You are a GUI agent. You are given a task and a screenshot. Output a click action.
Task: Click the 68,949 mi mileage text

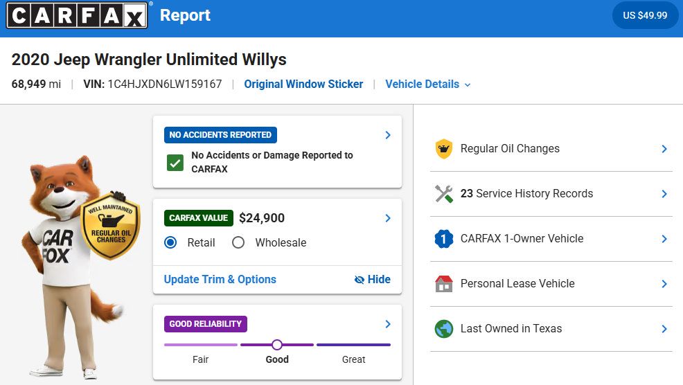click(36, 84)
